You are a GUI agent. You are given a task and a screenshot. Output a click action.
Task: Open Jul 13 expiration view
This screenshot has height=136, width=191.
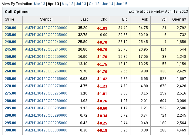coord(81,4)
